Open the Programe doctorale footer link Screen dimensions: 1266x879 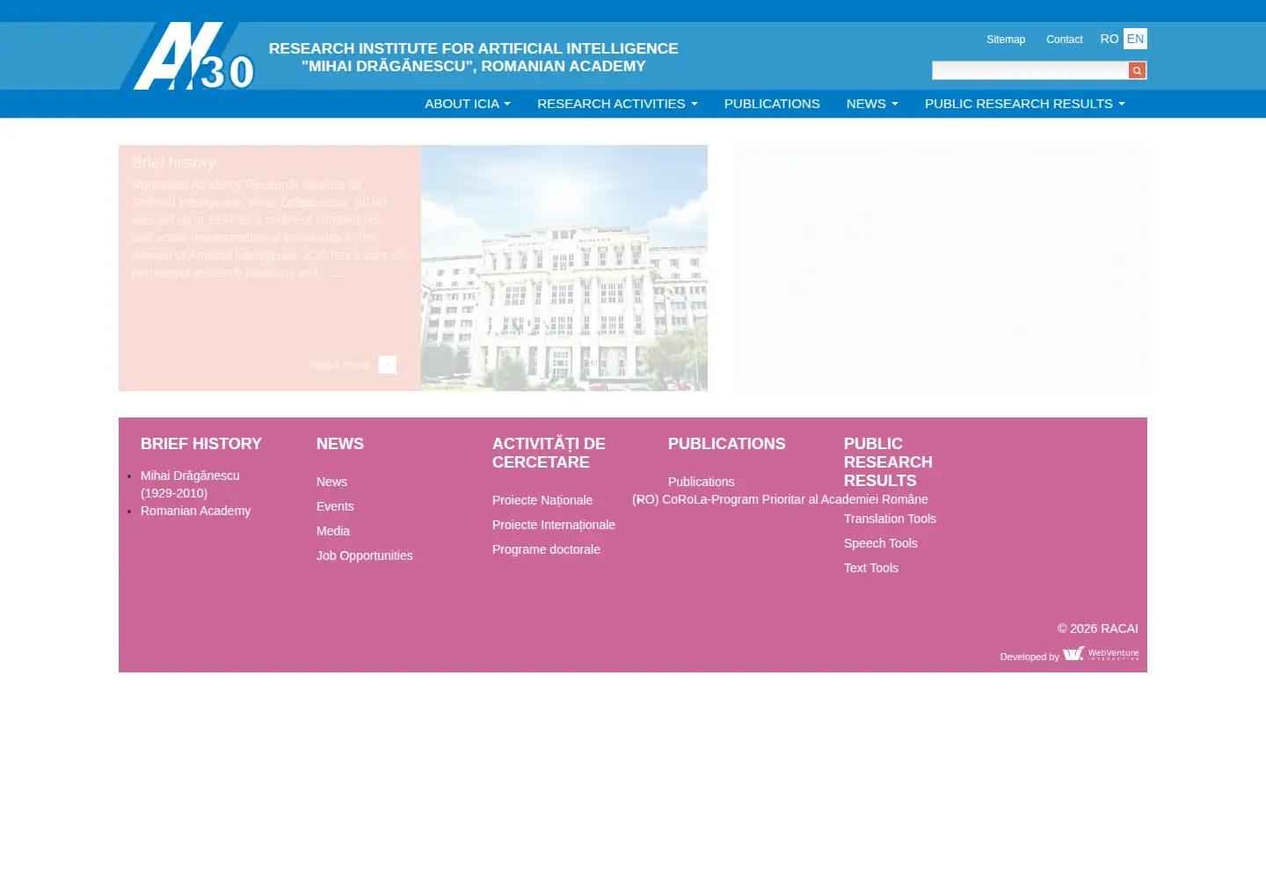point(546,549)
